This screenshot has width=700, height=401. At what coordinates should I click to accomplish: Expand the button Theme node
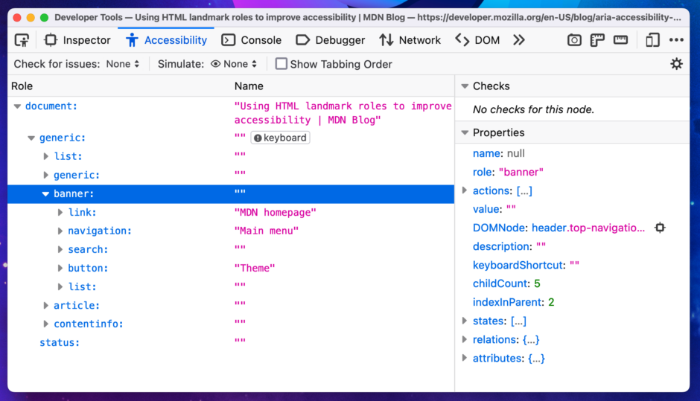coord(60,268)
